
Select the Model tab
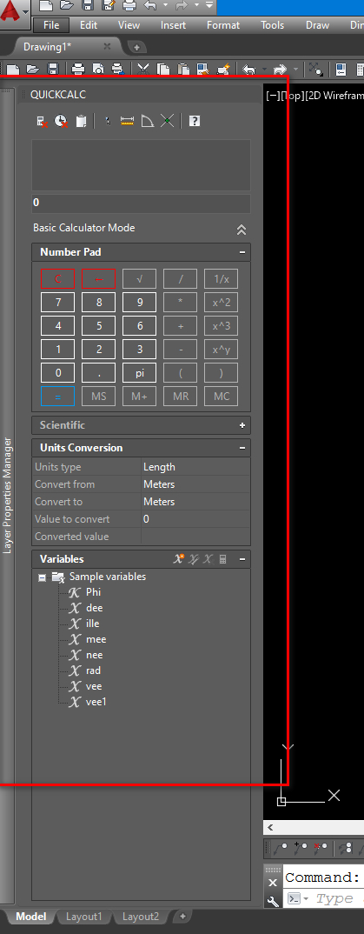(x=31, y=917)
